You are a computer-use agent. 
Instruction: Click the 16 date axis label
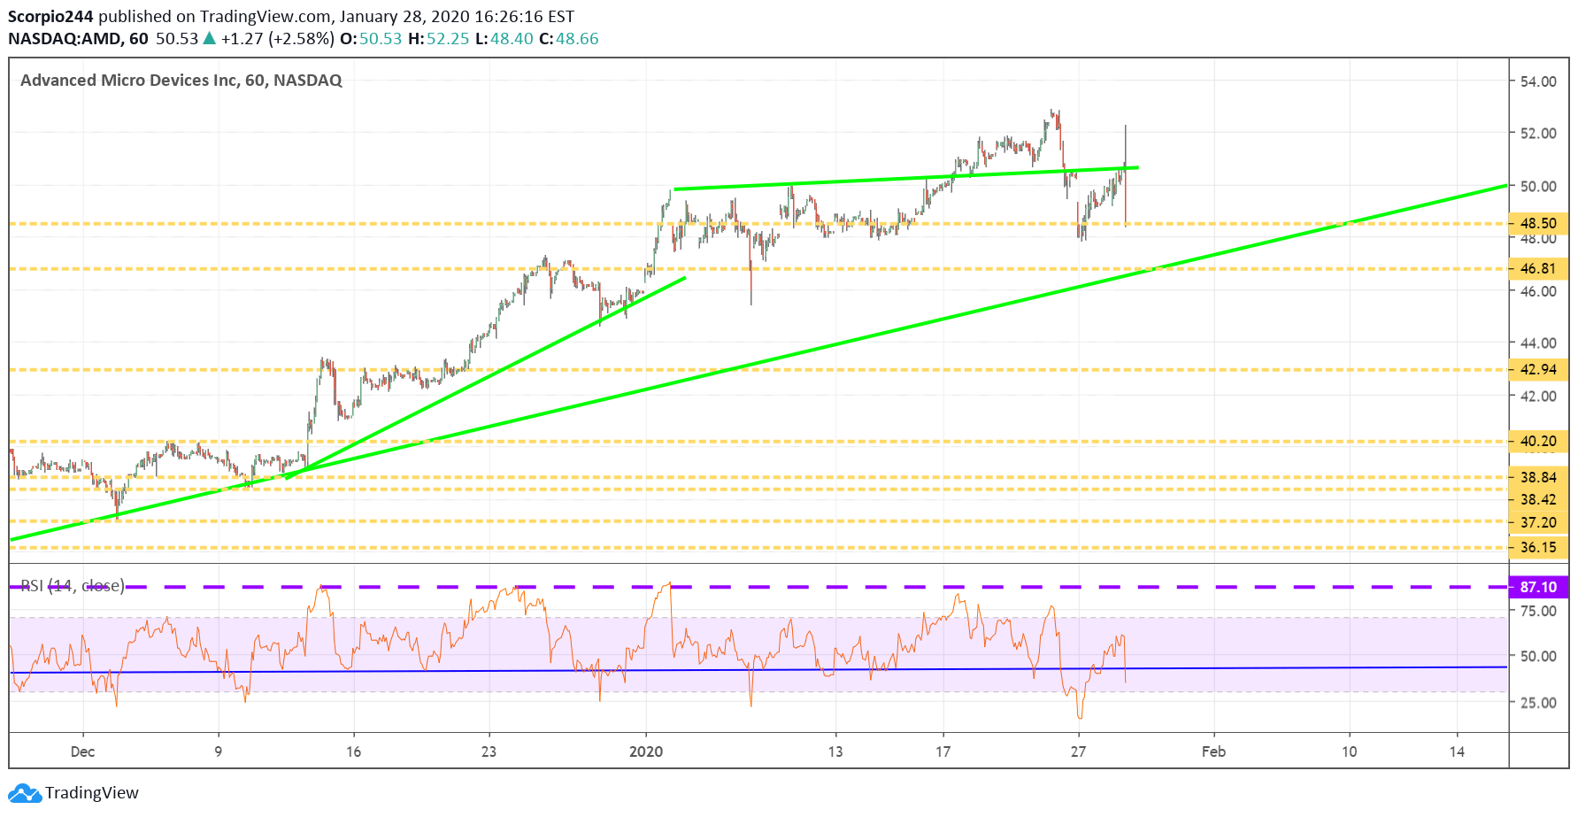353,751
